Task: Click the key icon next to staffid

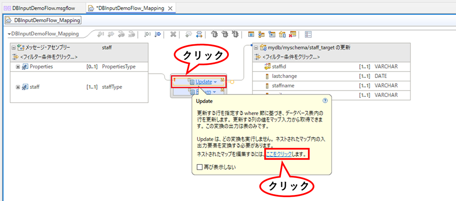Action: point(267,67)
